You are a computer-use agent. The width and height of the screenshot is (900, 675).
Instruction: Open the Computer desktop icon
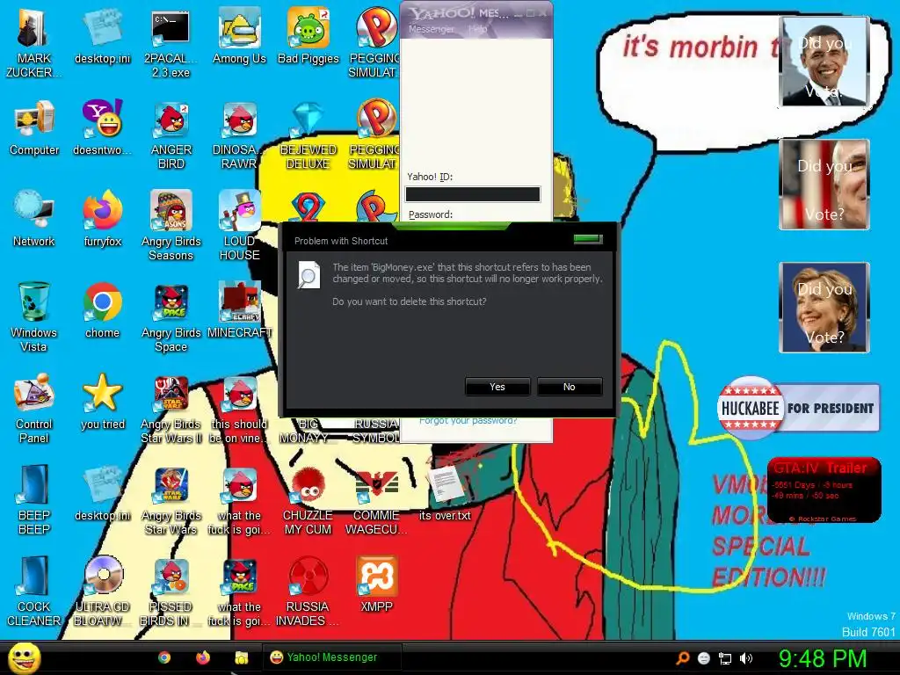click(34, 127)
